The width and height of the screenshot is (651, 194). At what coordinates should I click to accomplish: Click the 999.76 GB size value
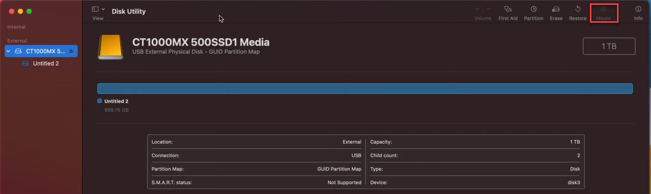116,110
